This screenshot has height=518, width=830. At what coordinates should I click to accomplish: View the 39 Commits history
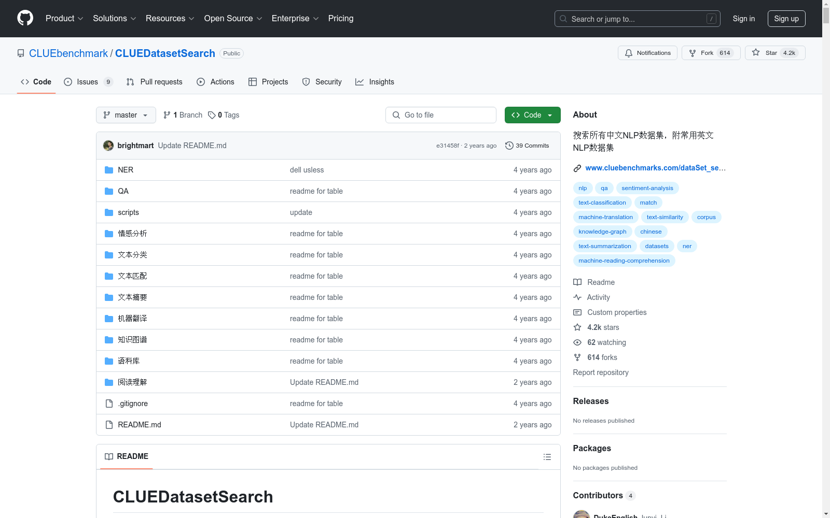pyautogui.click(x=527, y=146)
